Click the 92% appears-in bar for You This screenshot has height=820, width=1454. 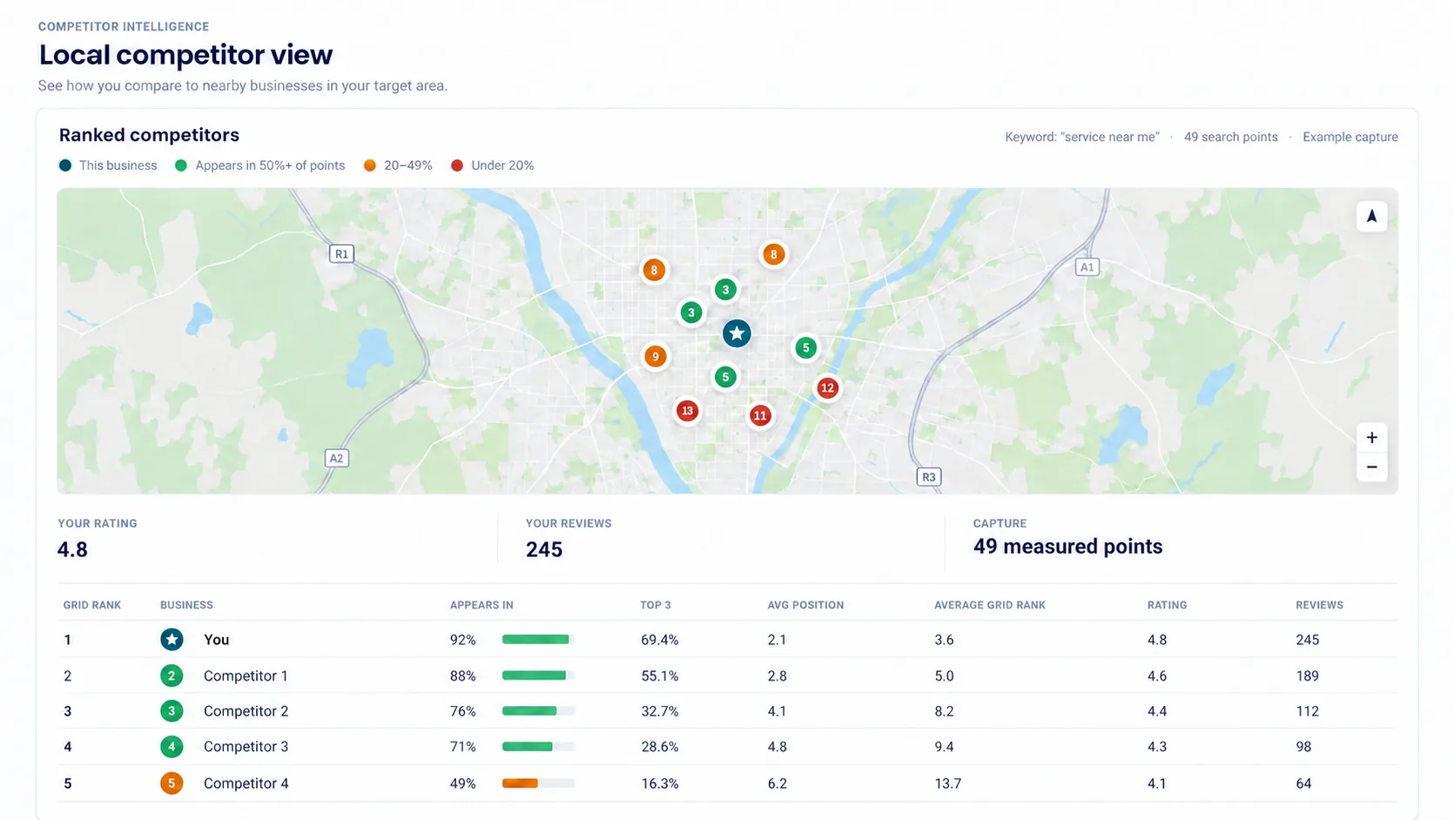click(539, 640)
